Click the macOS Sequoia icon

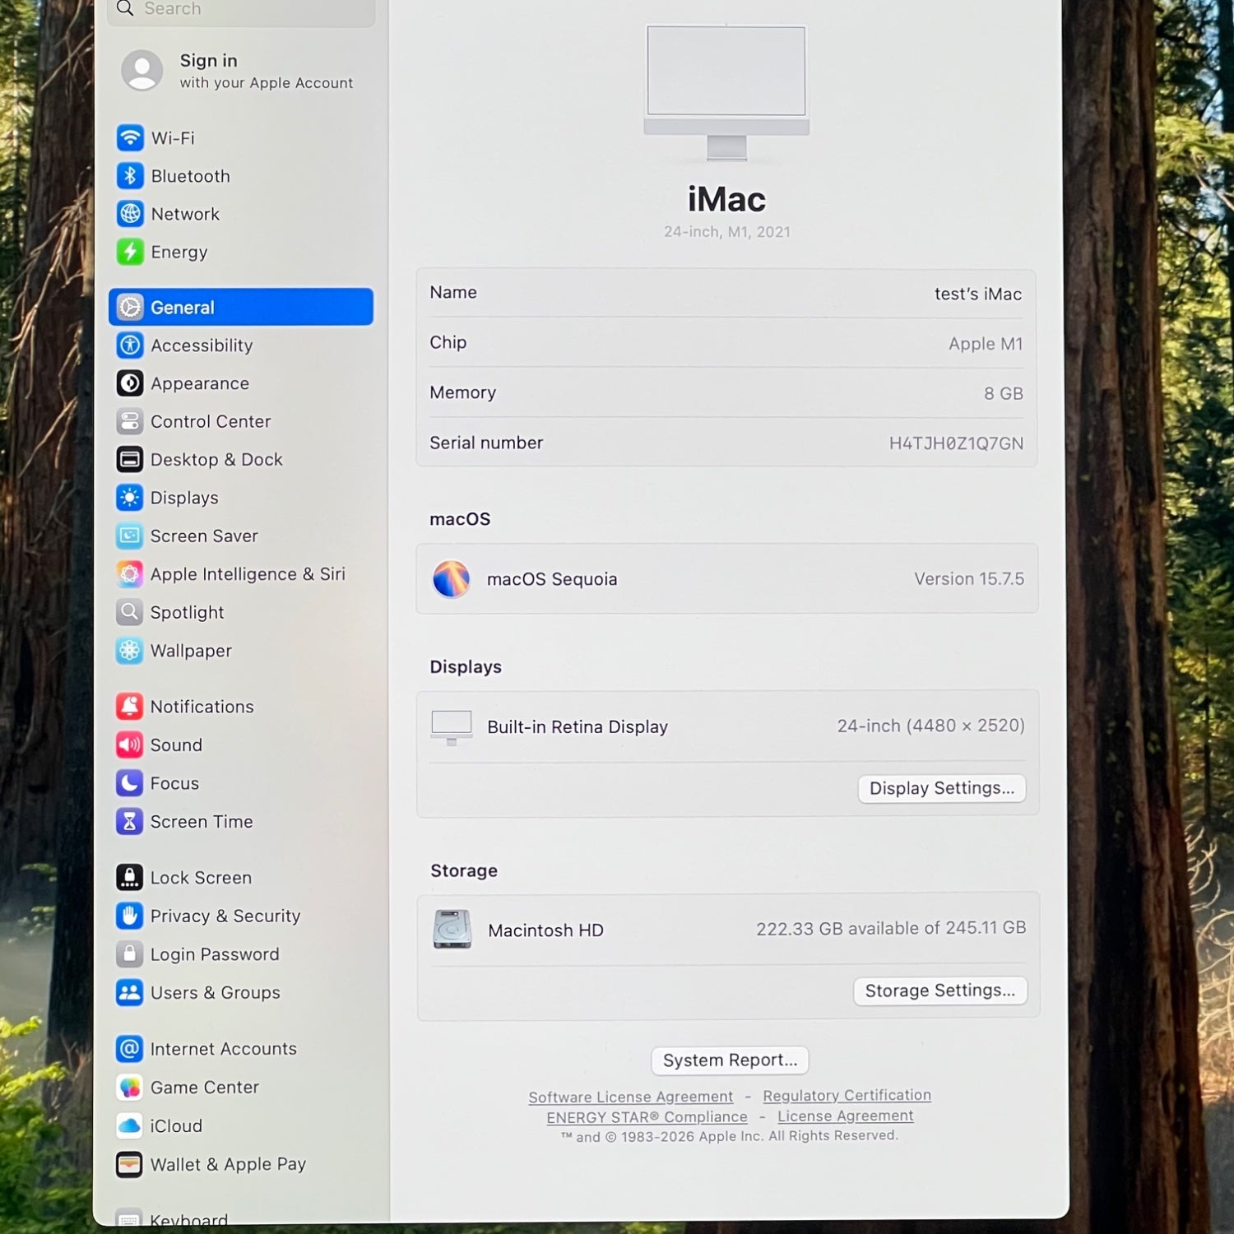(x=452, y=579)
